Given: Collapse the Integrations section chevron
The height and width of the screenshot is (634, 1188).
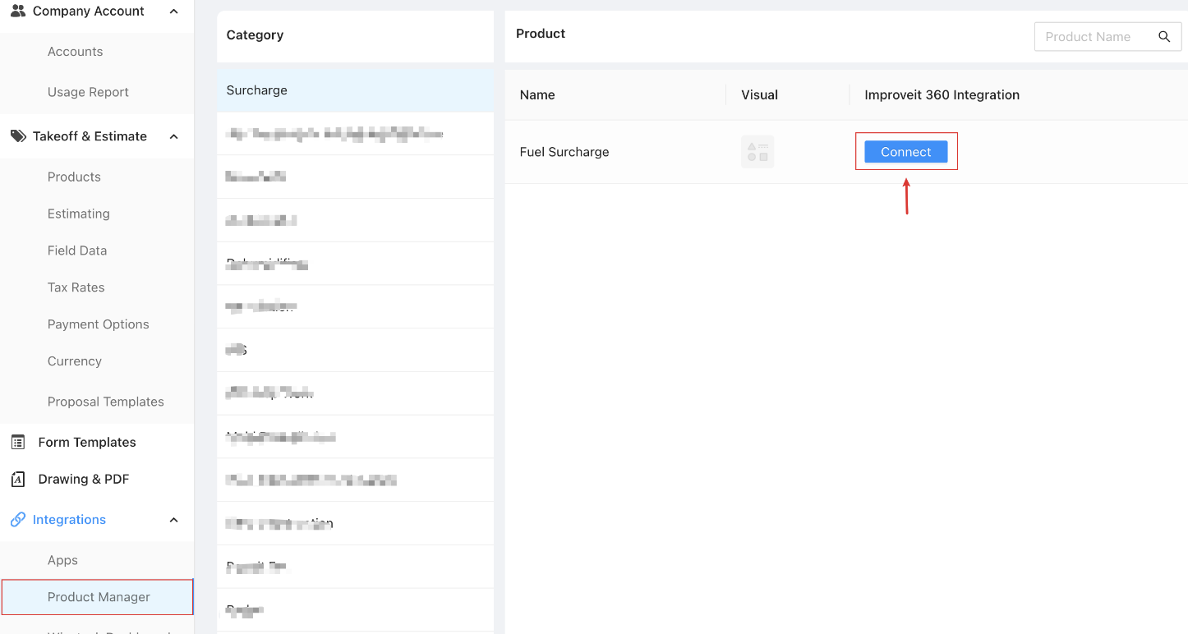Looking at the screenshot, I should click(x=173, y=520).
